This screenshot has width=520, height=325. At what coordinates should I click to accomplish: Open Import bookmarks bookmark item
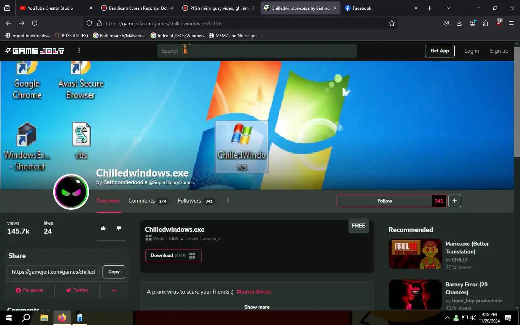coord(27,35)
